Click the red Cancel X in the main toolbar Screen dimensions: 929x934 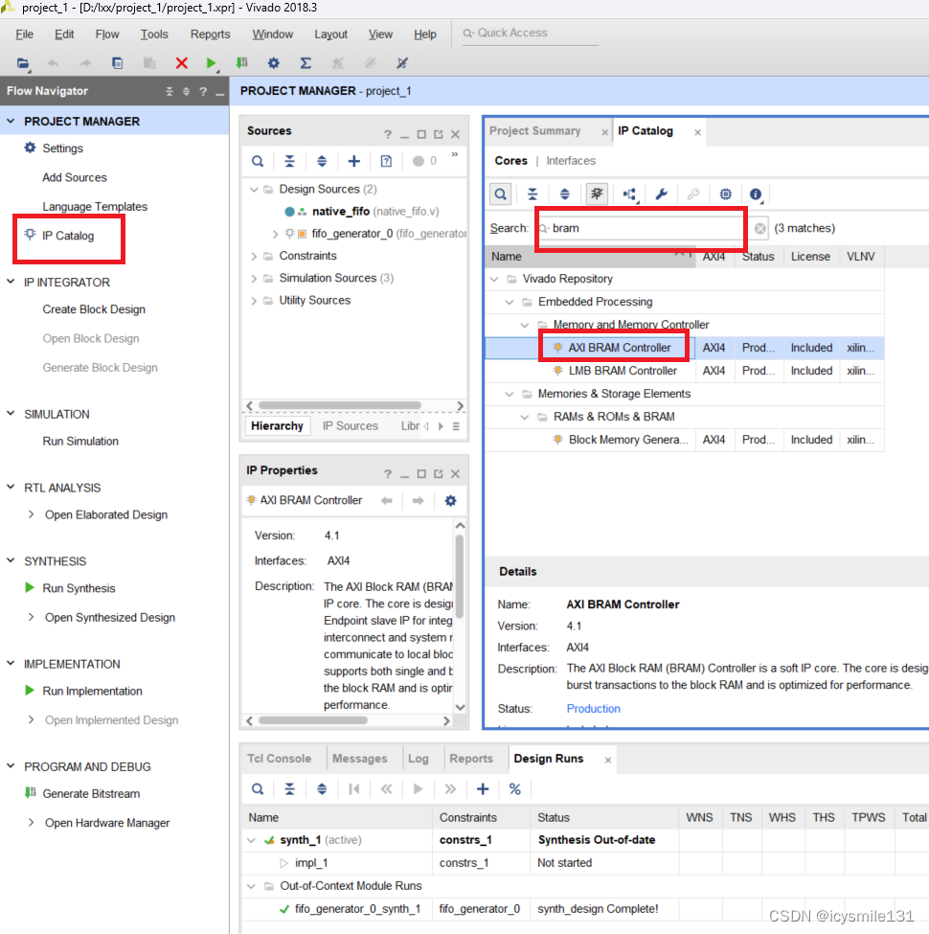pos(182,63)
